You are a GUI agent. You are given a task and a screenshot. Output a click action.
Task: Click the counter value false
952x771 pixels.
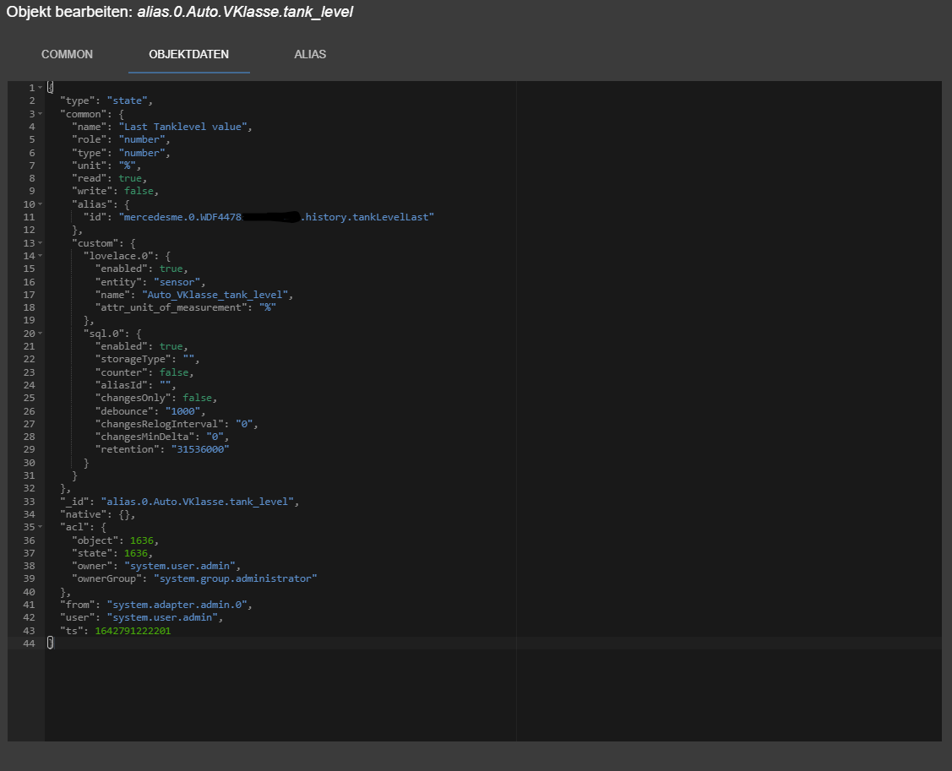click(x=174, y=372)
